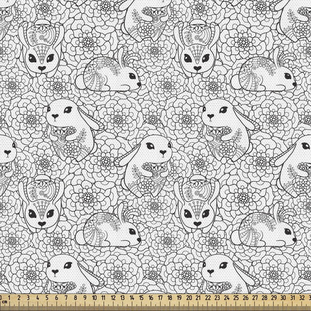Image resolution: width=311 pixels, height=311 pixels.
Task: Click the ruler number 18
Action: 170,298
